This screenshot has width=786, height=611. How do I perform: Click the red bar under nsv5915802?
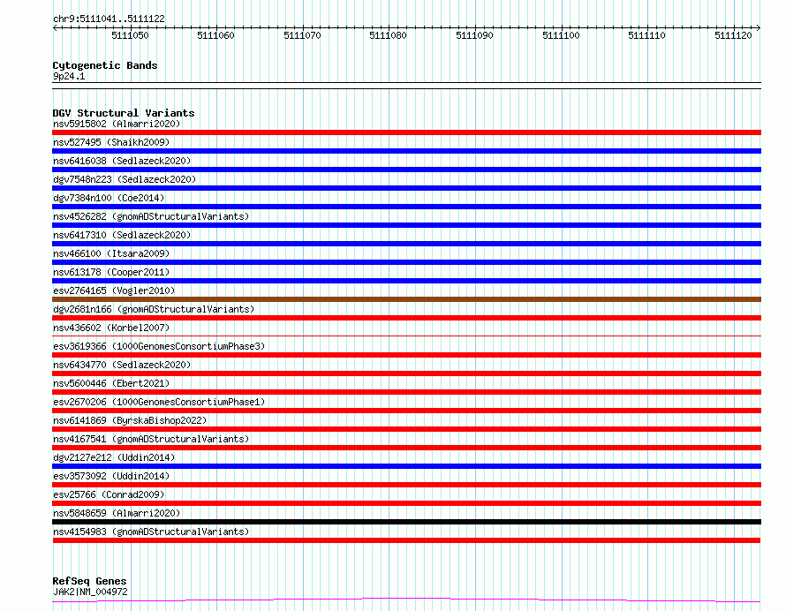tap(406, 132)
